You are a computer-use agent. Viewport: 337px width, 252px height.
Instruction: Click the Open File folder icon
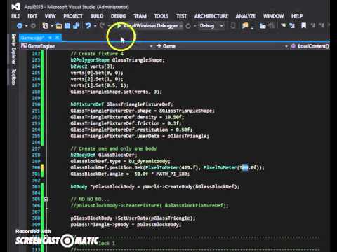tap(59, 26)
